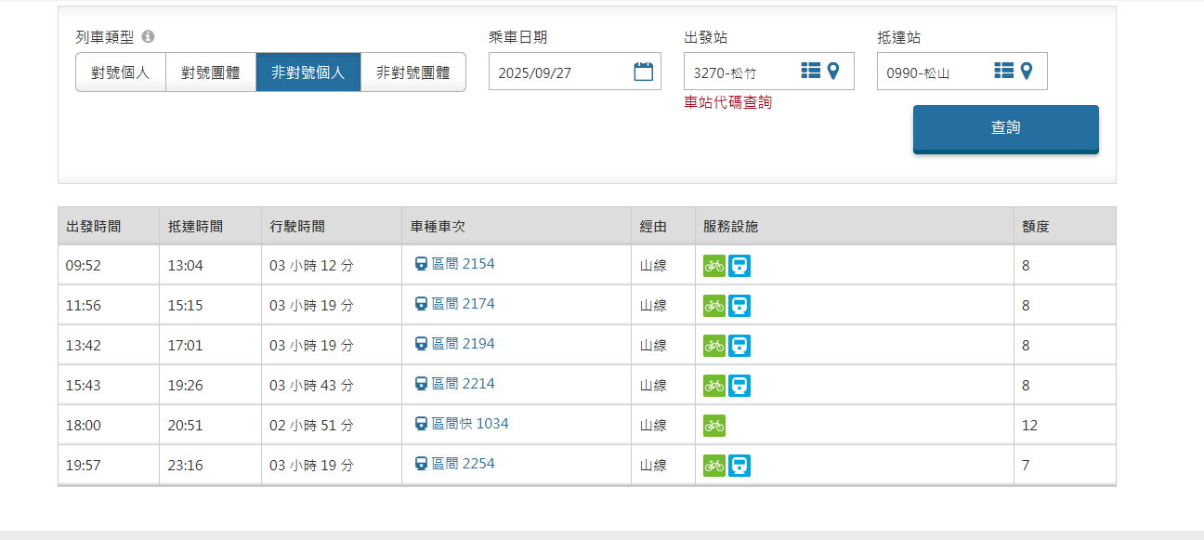Click the train type info icon
The width and height of the screenshot is (1204, 540).
148,37
